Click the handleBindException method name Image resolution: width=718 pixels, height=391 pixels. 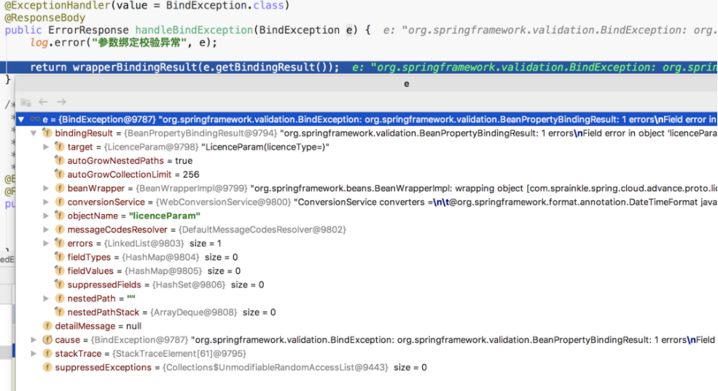click(194, 30)
